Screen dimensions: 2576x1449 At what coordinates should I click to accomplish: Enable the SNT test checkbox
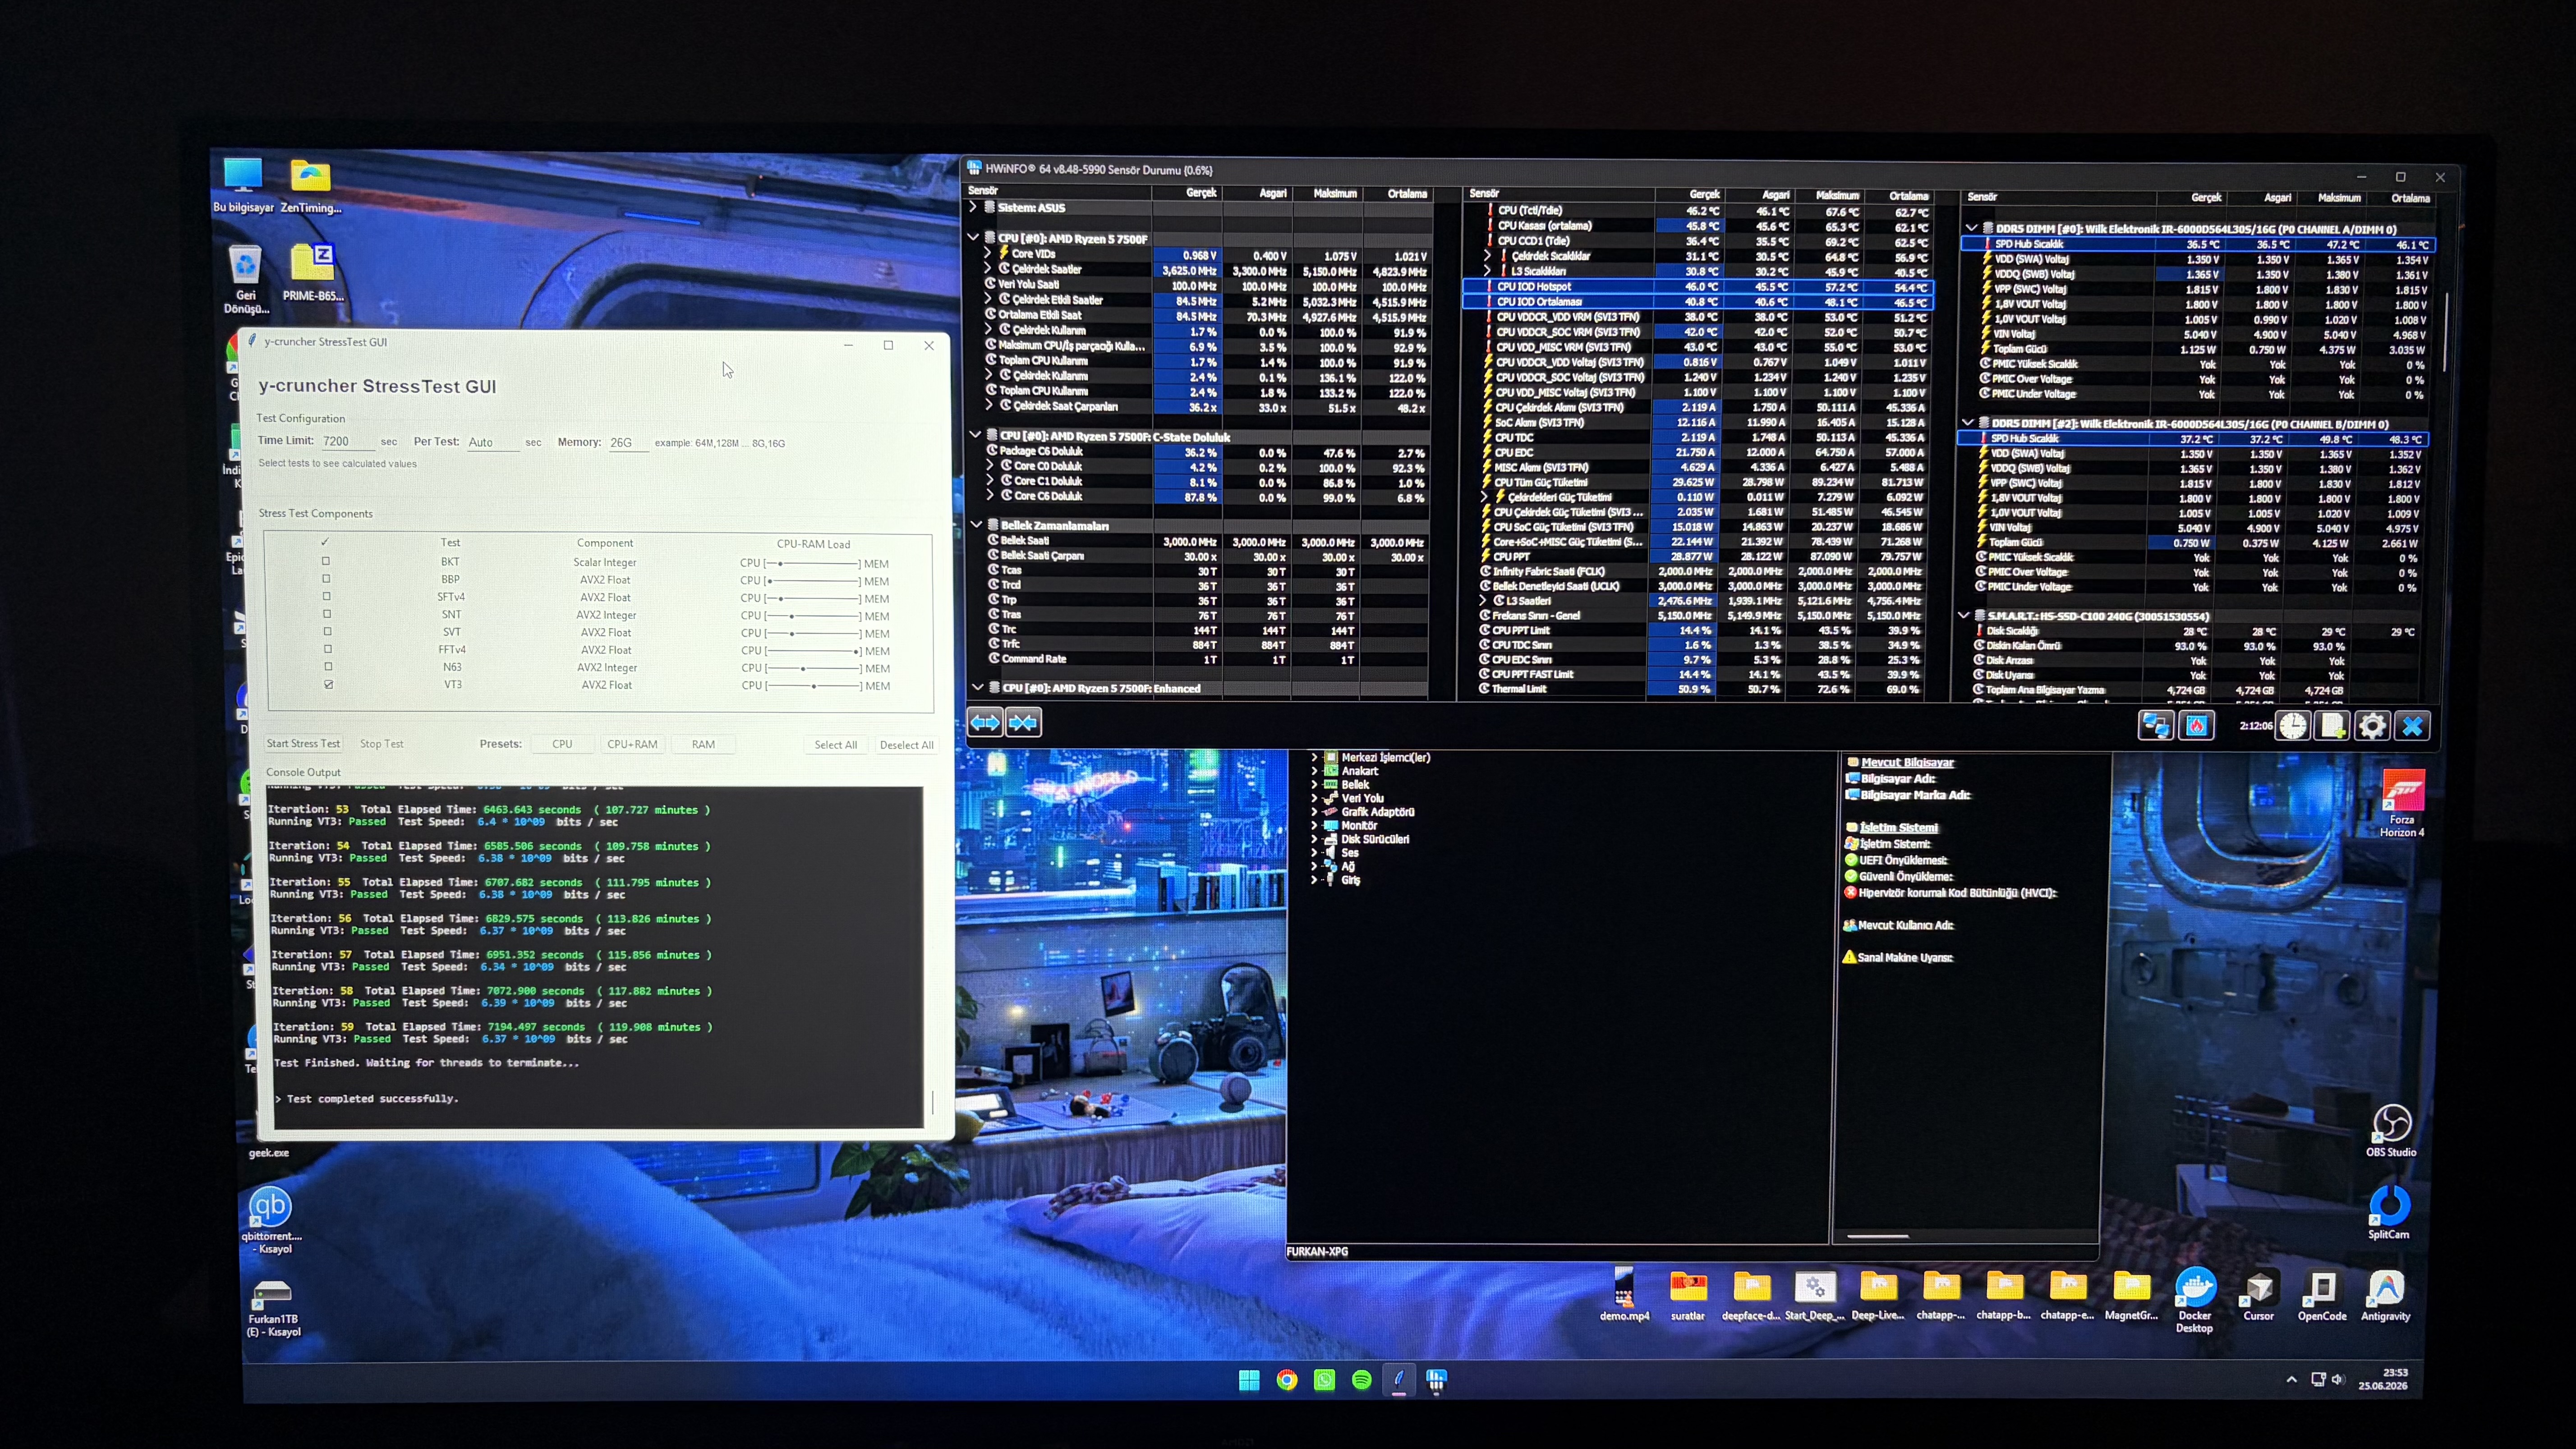coord(327,614)
